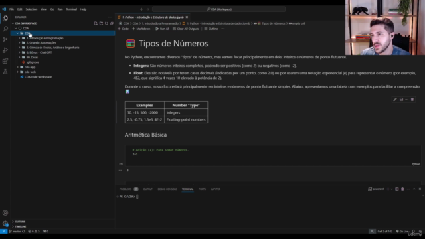
Task: Expand the cda-app folder
Action: coord(18,67)
